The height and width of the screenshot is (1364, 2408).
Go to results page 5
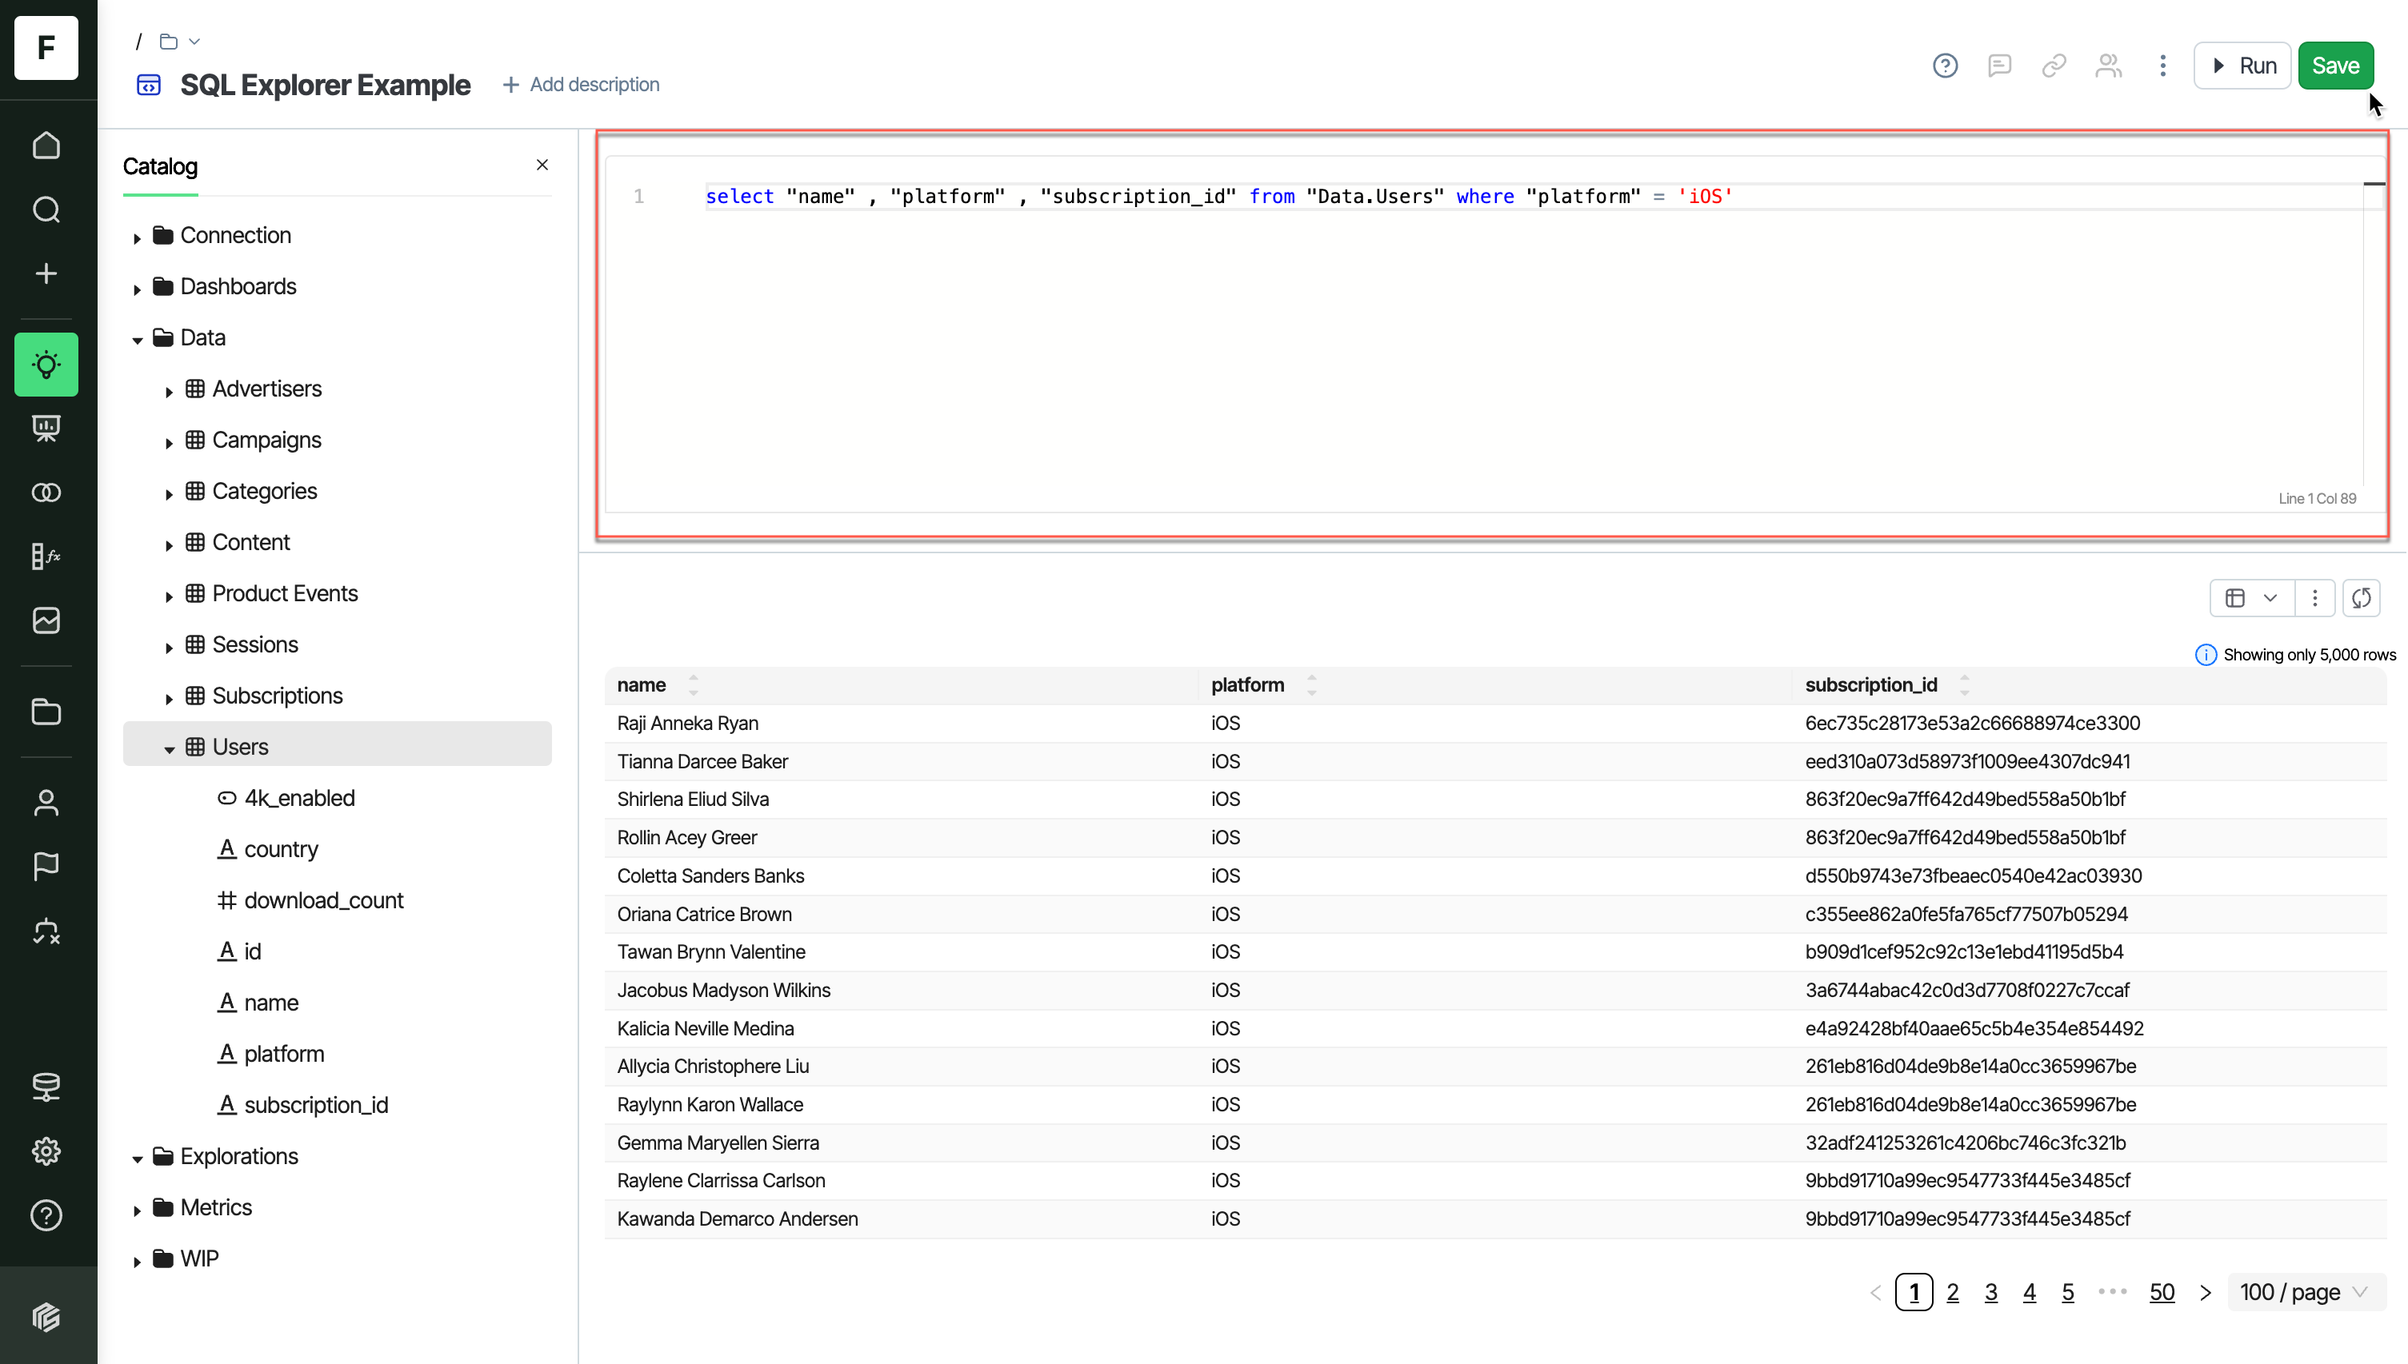pyautogui.click(x=2068, y=1293)
